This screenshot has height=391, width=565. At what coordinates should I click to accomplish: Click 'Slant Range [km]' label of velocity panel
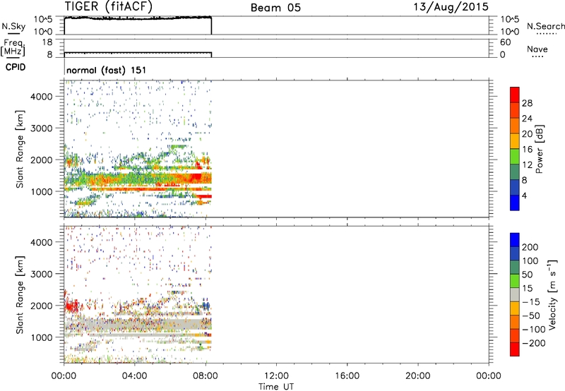click(x=20, y=295)
